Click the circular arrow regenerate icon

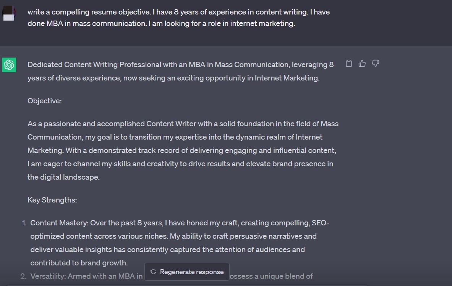point(153,272)
